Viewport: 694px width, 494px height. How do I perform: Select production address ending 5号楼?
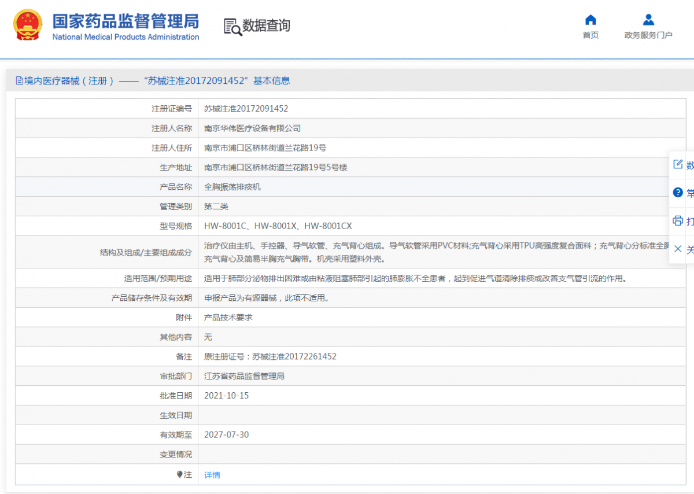point(276,168)
